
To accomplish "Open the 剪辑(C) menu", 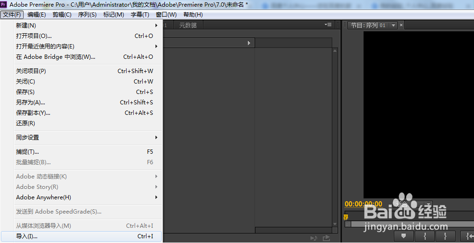I will [62, 15].
